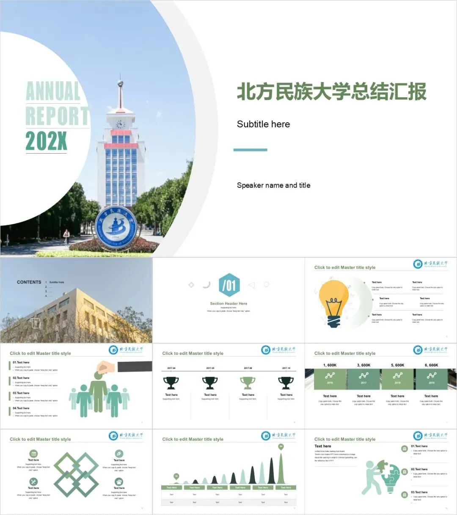Click the master title on lightbulb slide
Screen dimensions: 457x515
click(345, 267)
